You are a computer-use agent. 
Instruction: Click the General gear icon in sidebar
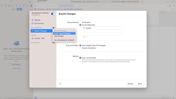[x=32, y=20]
